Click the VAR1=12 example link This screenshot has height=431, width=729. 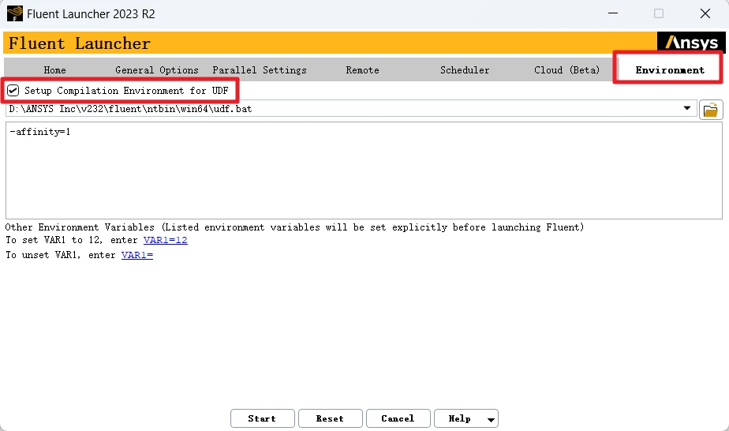[166, 240]
